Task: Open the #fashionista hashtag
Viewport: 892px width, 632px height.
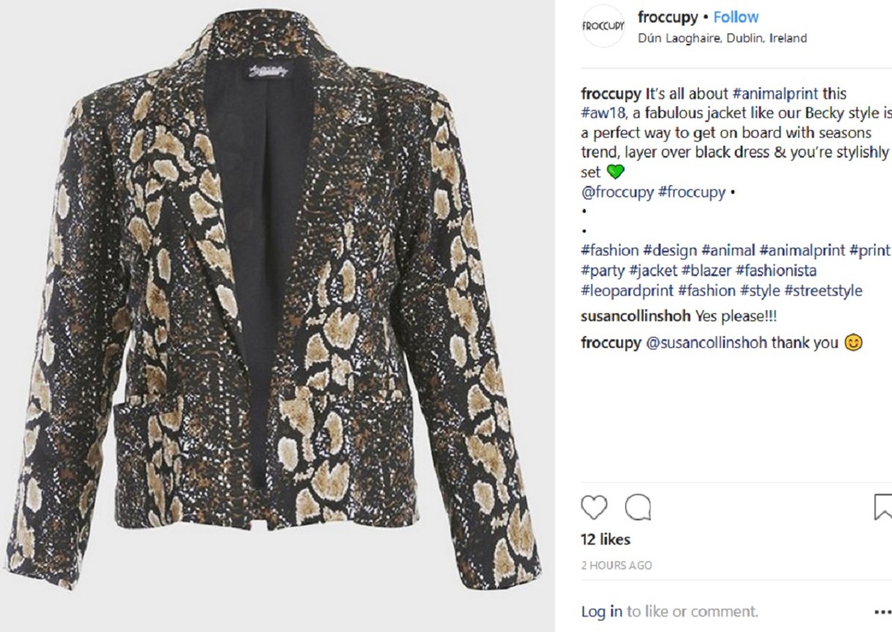Action: click(x=775, y=271)
